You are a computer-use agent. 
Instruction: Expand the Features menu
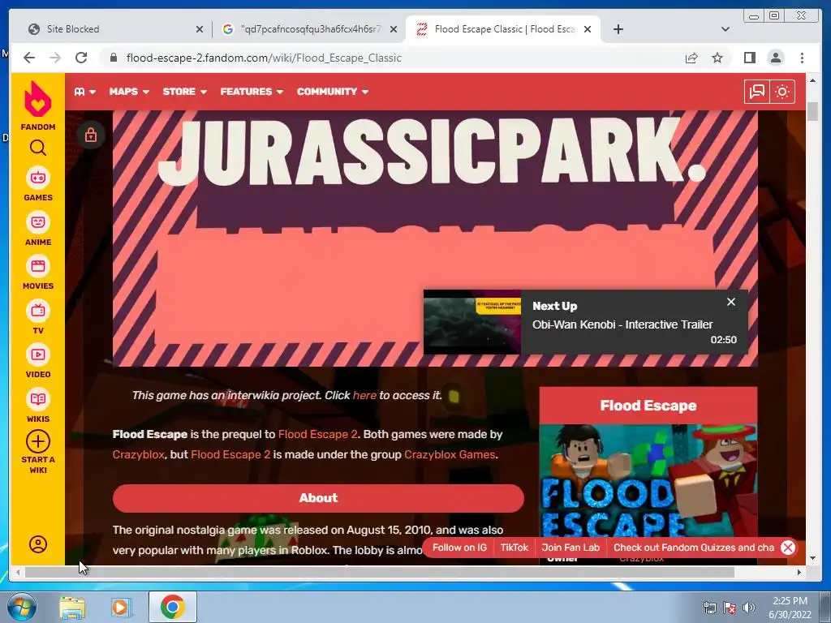tap(252, 92)
